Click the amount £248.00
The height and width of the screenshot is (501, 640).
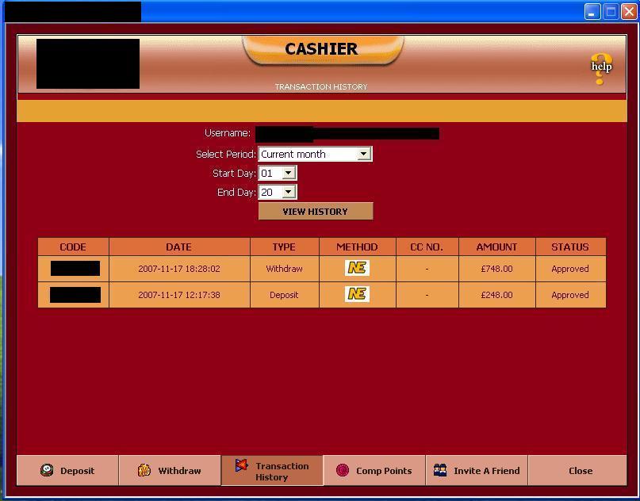pos(496,295)
